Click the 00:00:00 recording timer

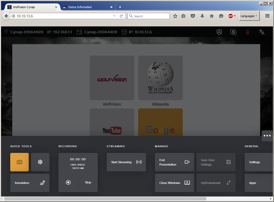78,159
